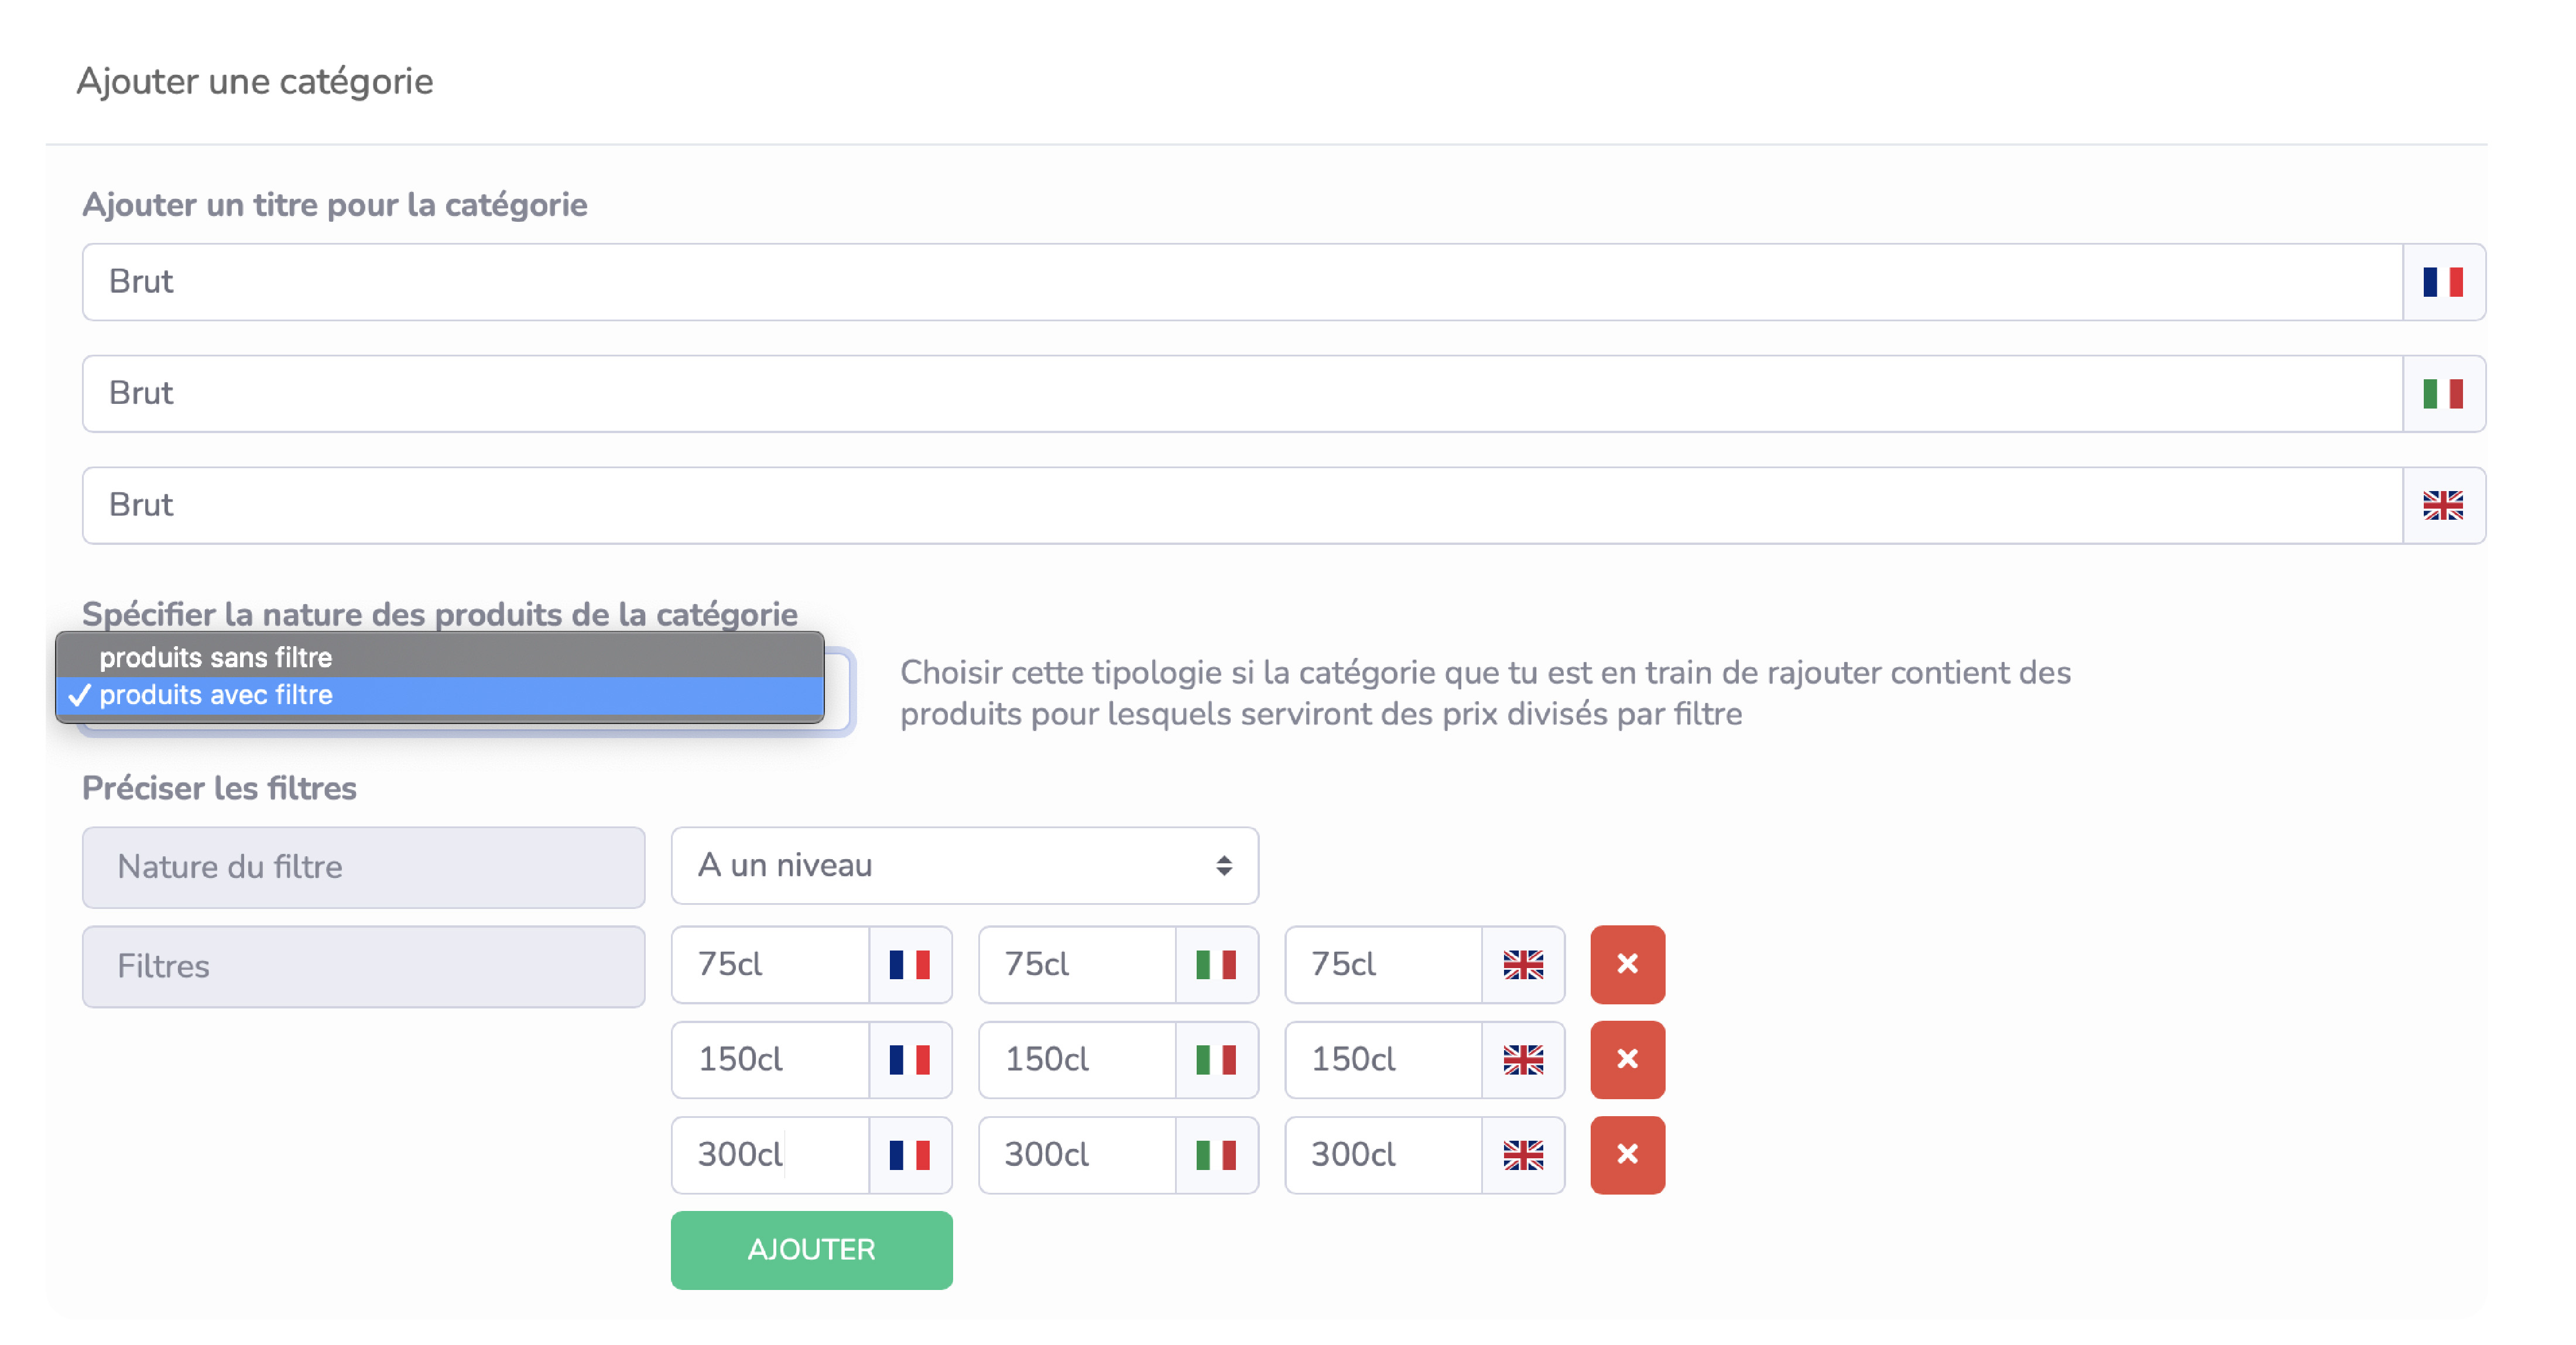2576x1345 pixels.
Task: Open the "A un niveau" dropdown
Action: tap(964, 865)
